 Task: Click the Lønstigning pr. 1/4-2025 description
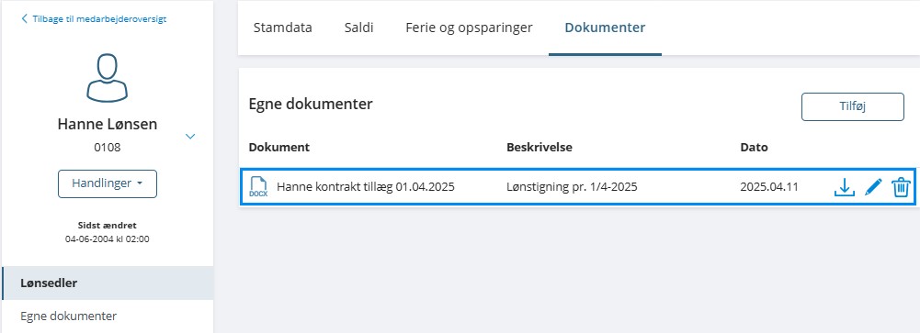point(572,187)
